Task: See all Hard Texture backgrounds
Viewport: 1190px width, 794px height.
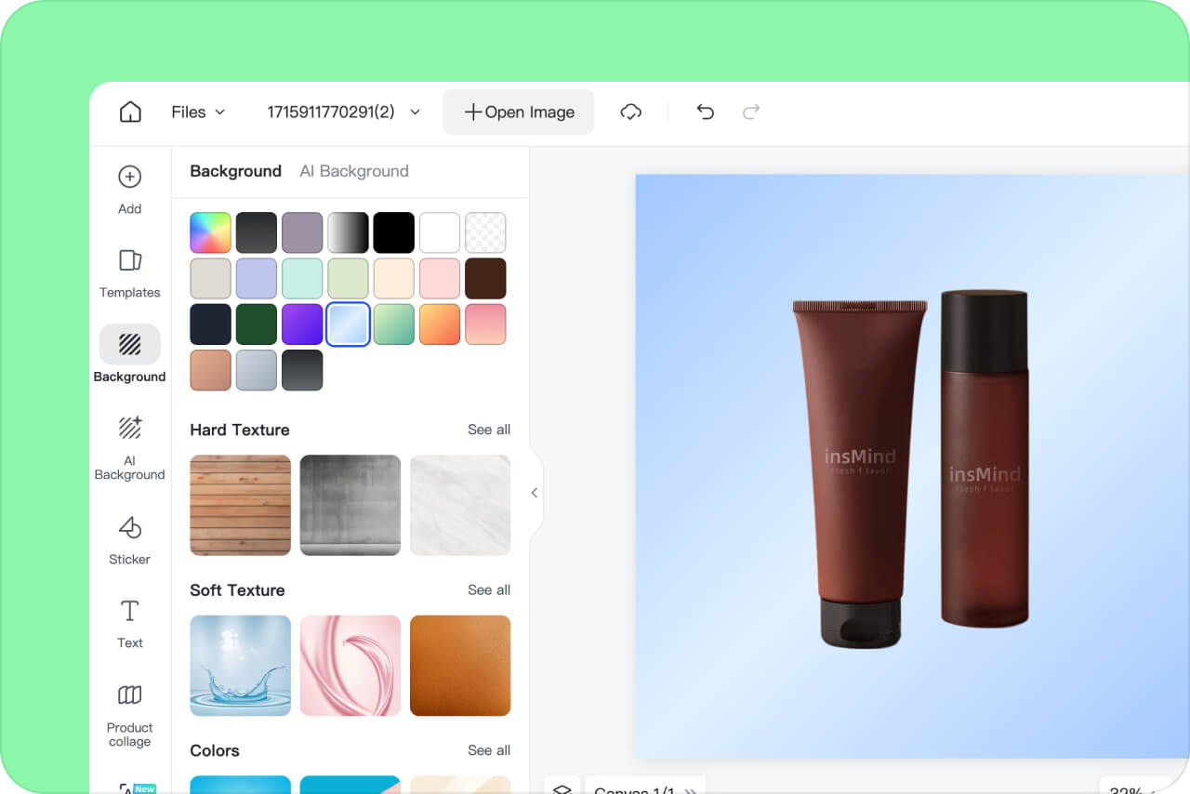Action: click(x=489, y=430)
